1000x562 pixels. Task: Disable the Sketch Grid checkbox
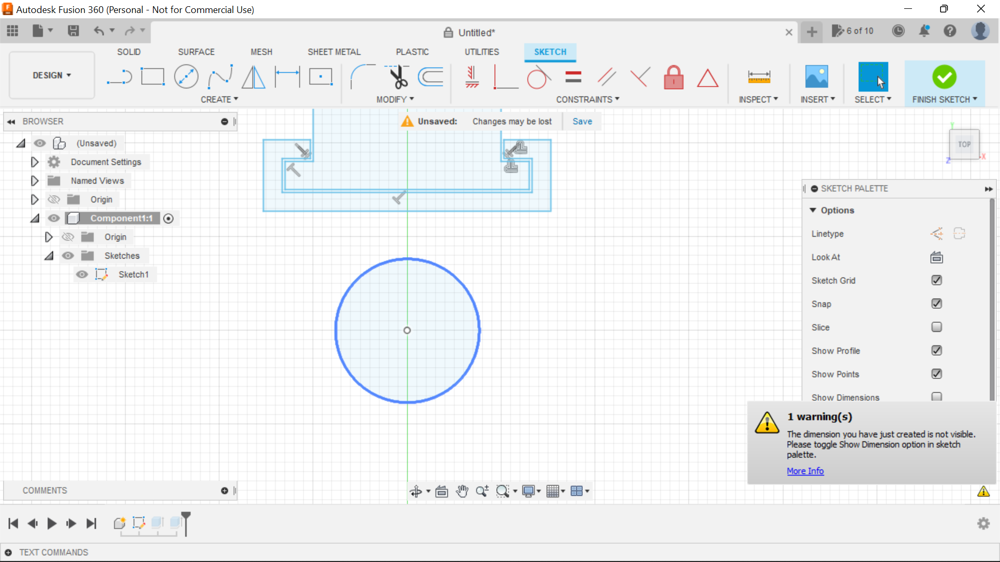click(936, 280)
